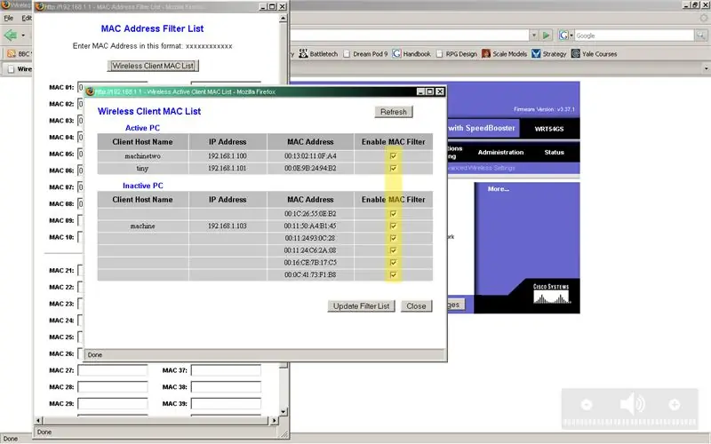Click Firefox icon in MAC Address Filter List title
Screen dimensions: 711x444
(x=40, y=6)
